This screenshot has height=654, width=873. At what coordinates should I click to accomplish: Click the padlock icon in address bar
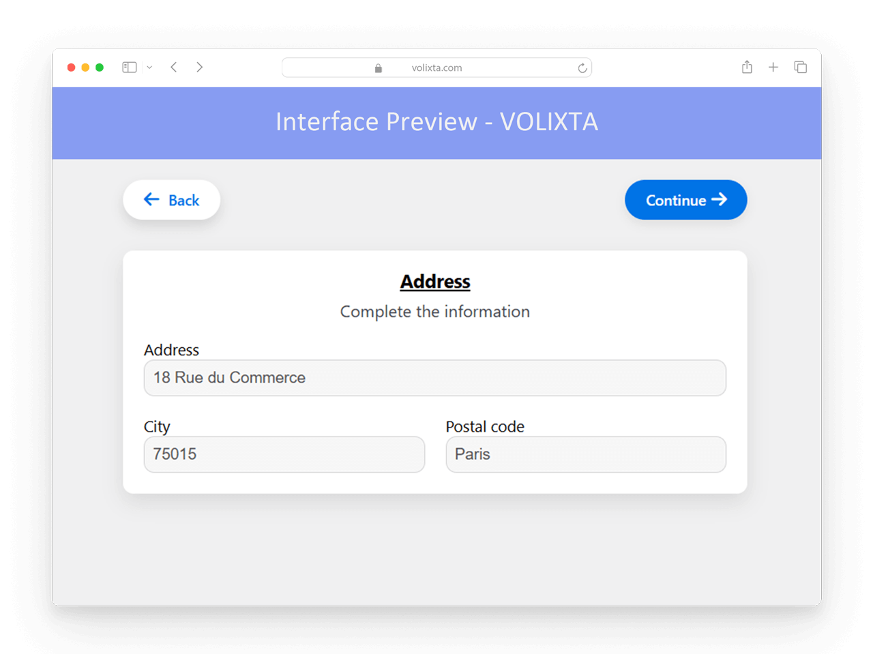(379, 68)
